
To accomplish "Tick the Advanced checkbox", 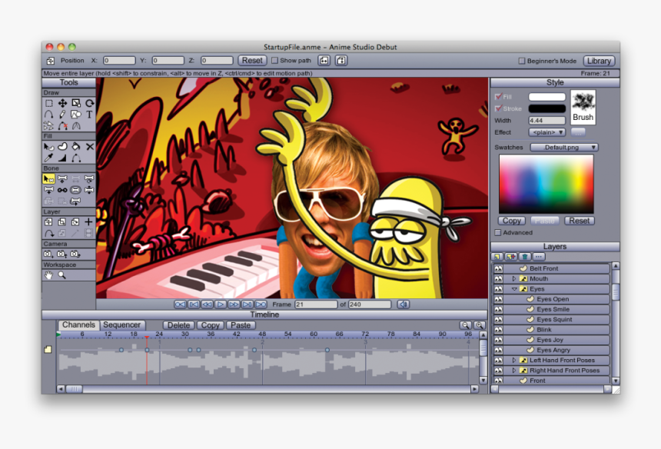I will click(x=498, y=233).
